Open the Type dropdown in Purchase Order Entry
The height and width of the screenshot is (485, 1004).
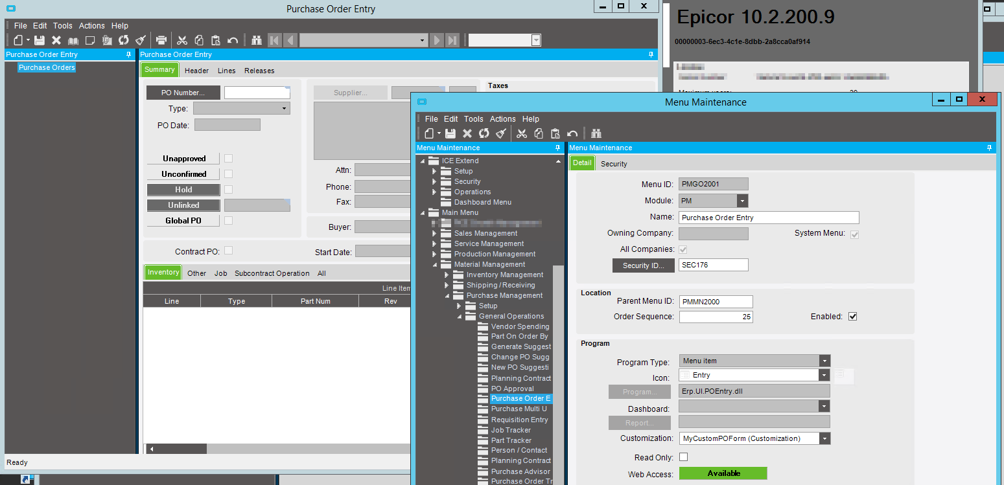click(x=285, y=109)
